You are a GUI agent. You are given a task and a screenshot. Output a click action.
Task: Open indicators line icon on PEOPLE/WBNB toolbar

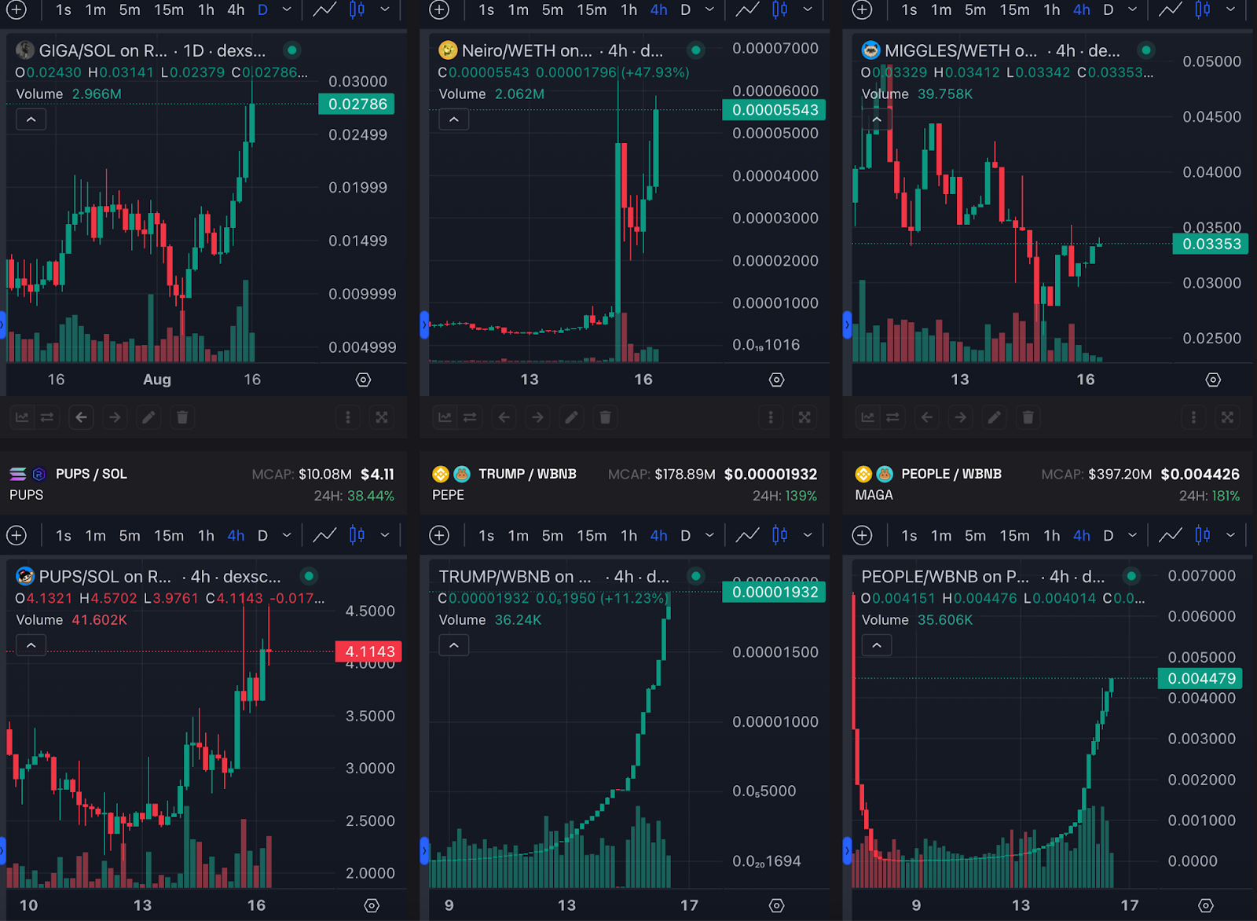point(1170,535)
